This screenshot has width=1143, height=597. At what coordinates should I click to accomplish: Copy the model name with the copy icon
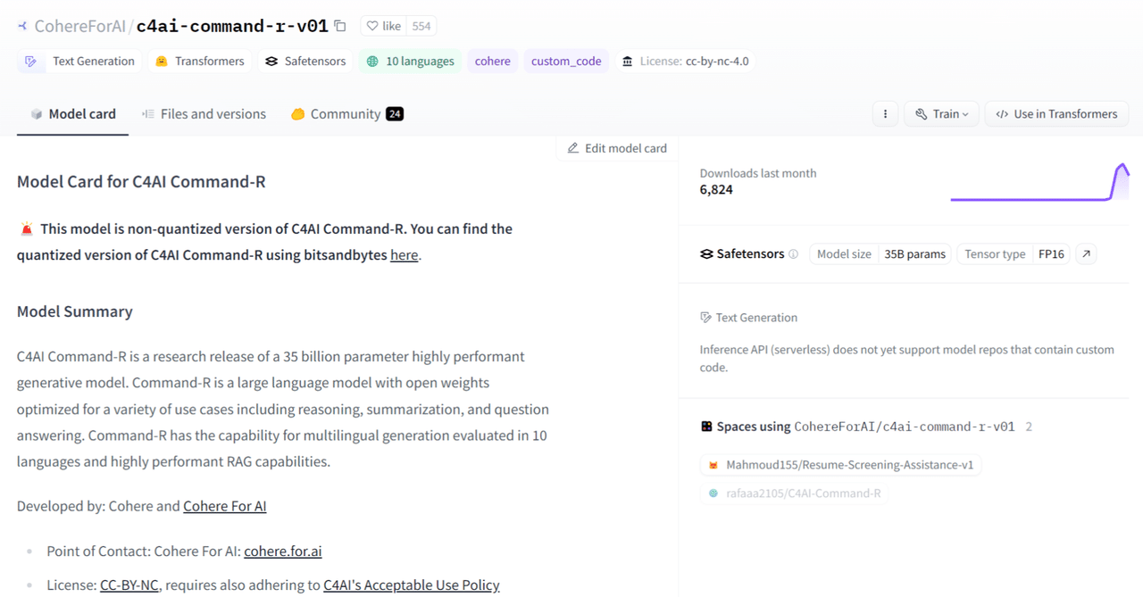click(340, 26)
